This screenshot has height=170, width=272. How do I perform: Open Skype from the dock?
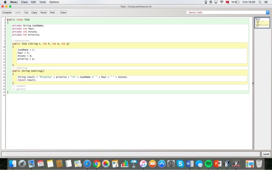tap(180, 163)
